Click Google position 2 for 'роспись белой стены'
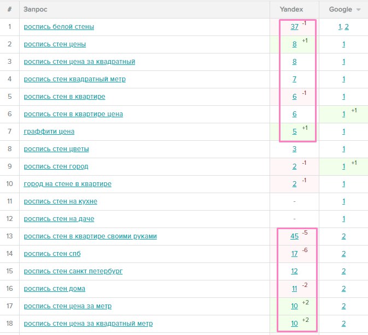The width and height of the screenshot is (368, 335). (347, 27)
